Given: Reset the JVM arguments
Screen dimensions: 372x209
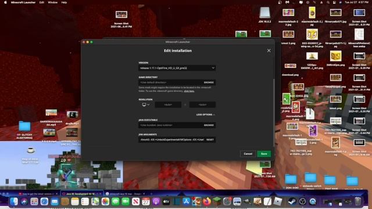Looking at the screenshot, I should point(210,139).
